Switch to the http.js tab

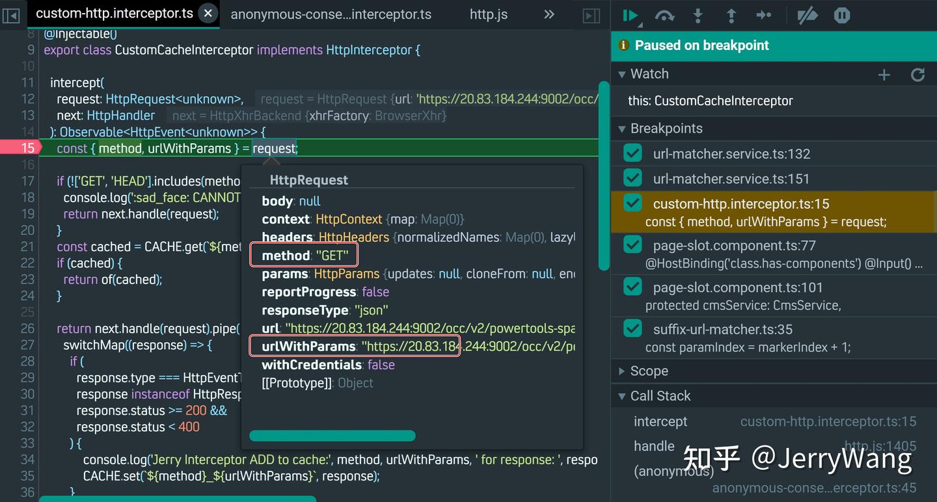pos(489,14)
